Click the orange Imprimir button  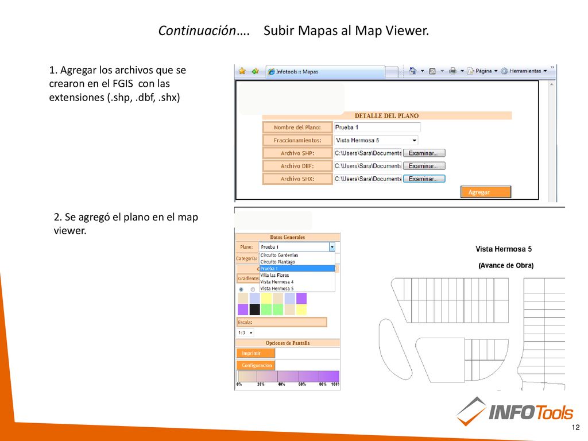(256, 353)
